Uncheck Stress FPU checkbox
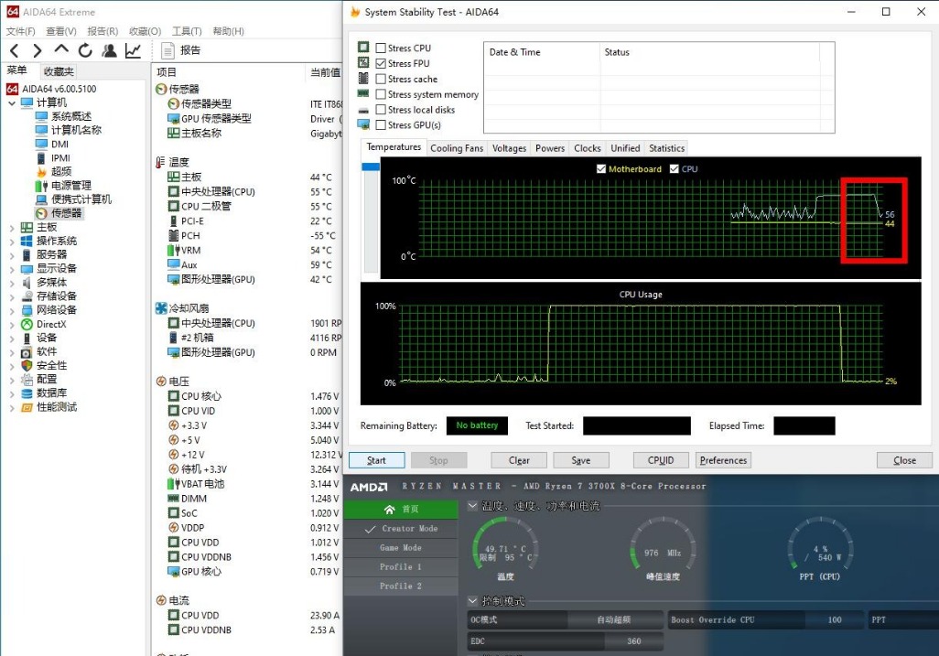The image size is (939, 656). [381, 63]
